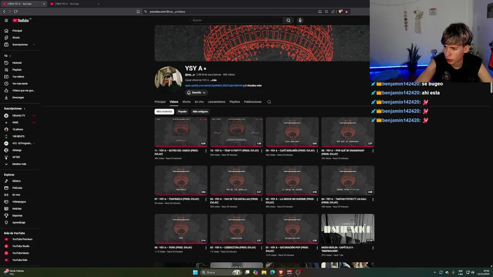Screen dimensions: 493x277
Task: Open Noticias under Explorar
Action: [17, 209]
